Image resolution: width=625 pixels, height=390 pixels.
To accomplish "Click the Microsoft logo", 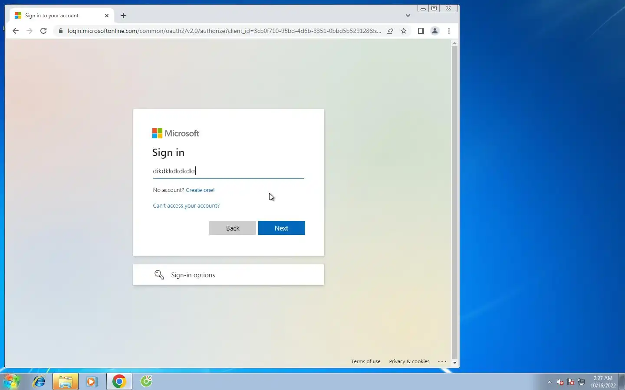I will (x=176, y=133).
